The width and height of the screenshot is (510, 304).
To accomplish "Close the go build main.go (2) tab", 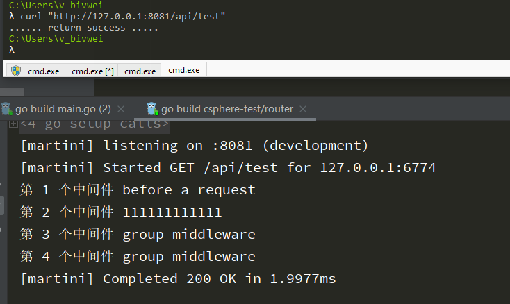I will [x=121, y=109].
